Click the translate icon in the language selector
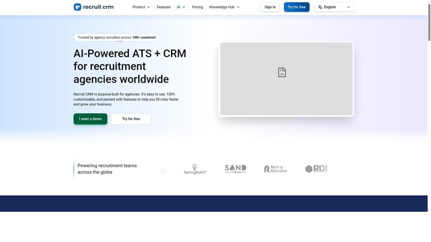The image size is (431, 242). click(x=319, y=7)
